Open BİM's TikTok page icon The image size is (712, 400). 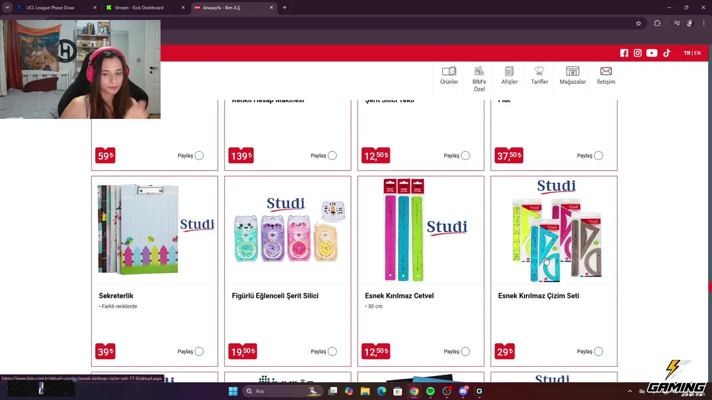click(x=666, y=53)
